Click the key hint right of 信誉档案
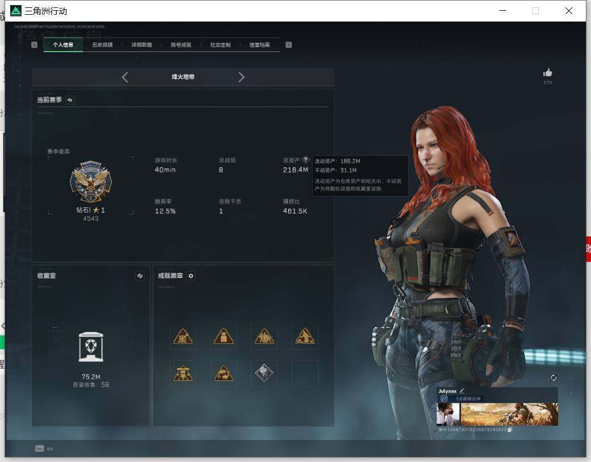 [x=289, y=45]
